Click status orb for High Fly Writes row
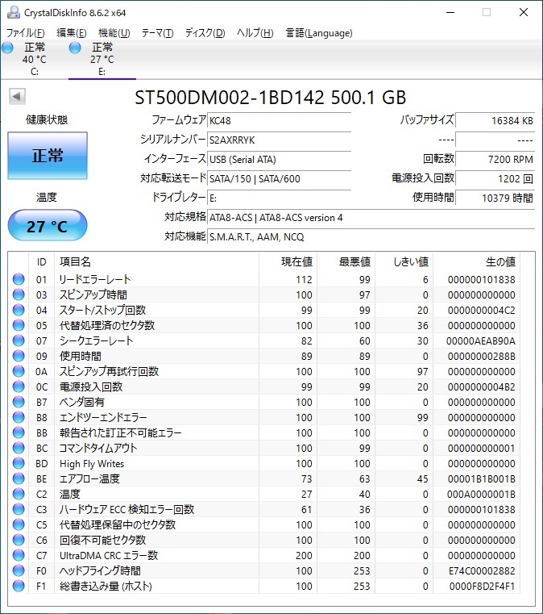 click(19, 463)
